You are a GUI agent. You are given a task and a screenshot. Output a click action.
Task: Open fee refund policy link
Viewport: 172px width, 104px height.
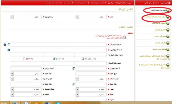[159, 49]
